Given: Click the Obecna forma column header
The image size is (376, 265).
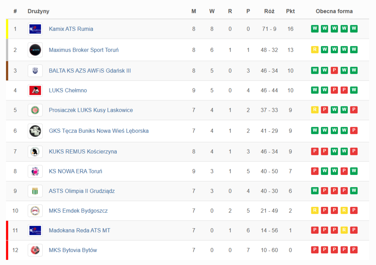Looking at the screenshot, I should point(334,11).
